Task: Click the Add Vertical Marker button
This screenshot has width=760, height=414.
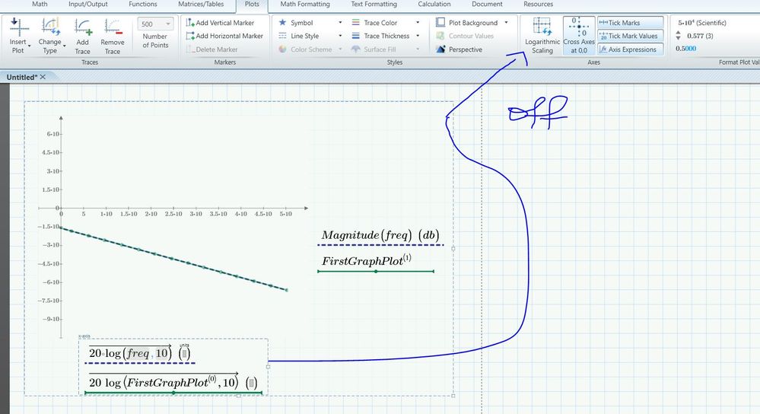Action: pyautogui.click(x=221, y=23)
